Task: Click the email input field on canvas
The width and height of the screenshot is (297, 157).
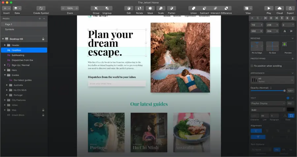Action: [117, 83]
